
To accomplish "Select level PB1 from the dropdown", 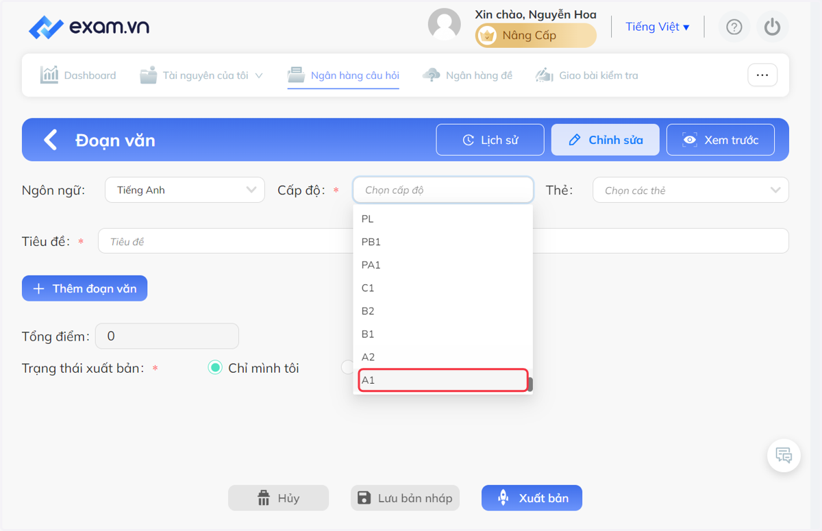I will [x=443, y=242].
